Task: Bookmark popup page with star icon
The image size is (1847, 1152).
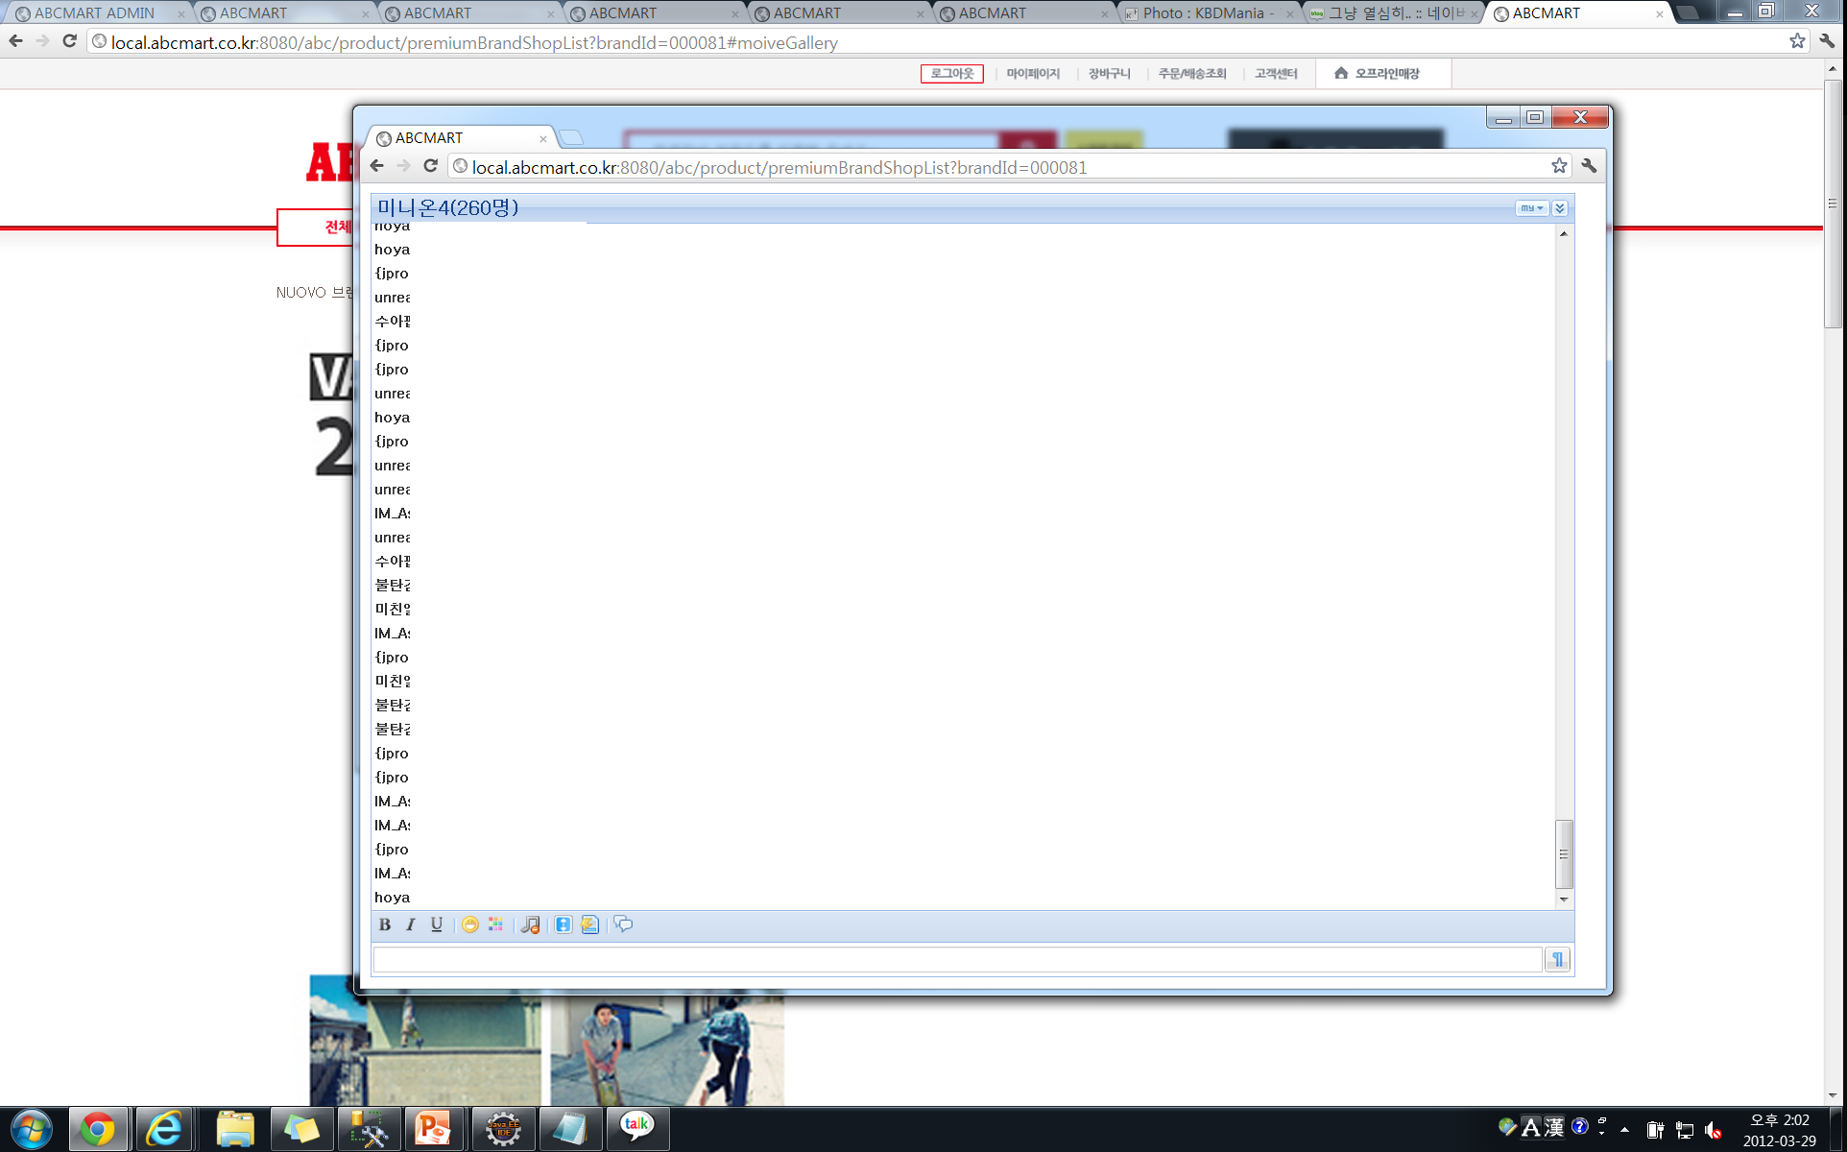Action: point(1559,166)
